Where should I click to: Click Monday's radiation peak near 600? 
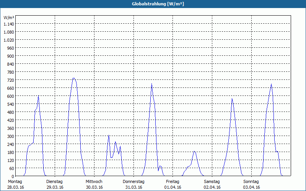point(39,95)
